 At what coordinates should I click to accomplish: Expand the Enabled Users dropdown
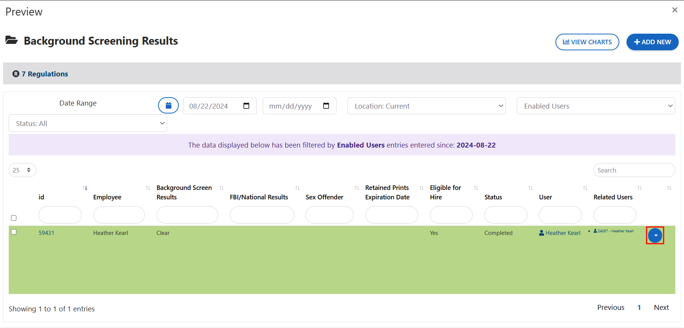[596, 106]
